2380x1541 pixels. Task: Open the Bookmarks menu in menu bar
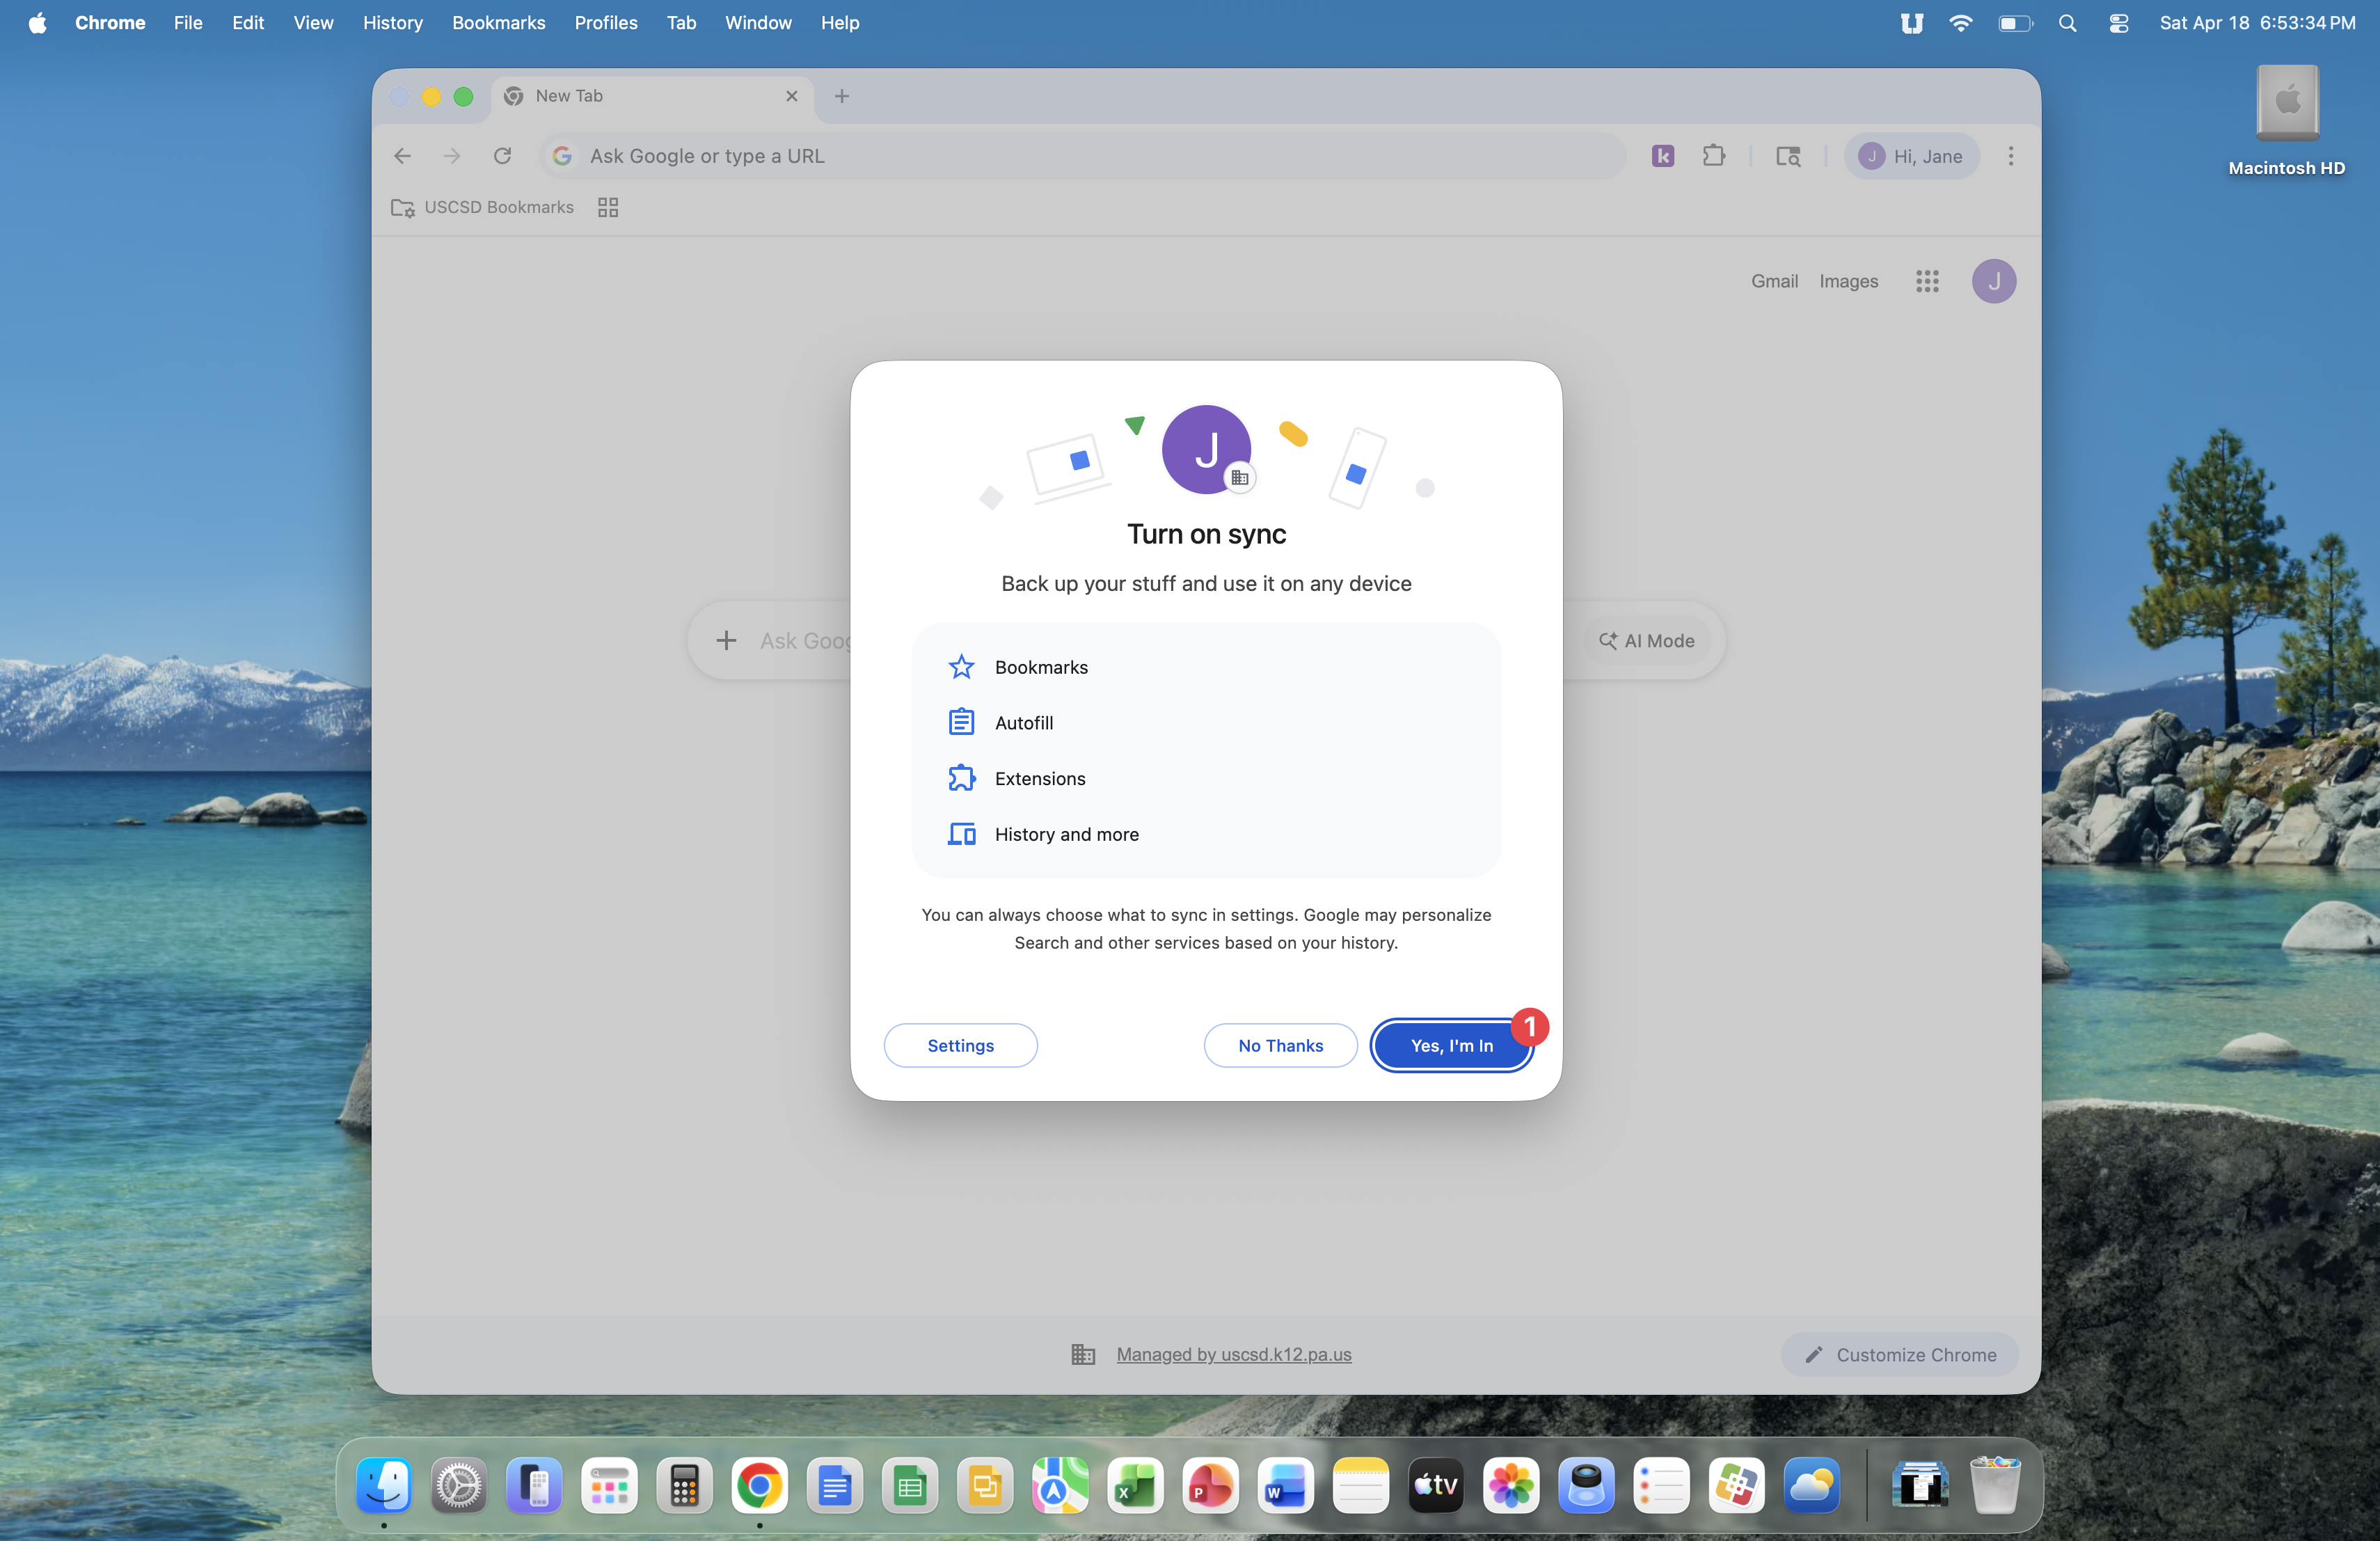pyautogui.click(x=498, y=22)
